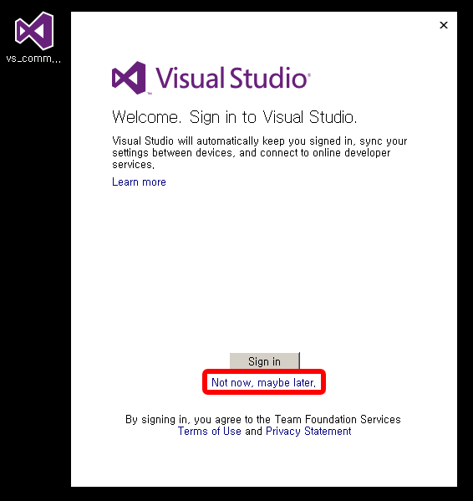Close the Visual Studio sign-in dialog
Screen dimensions: 473x501
[443, 25]
